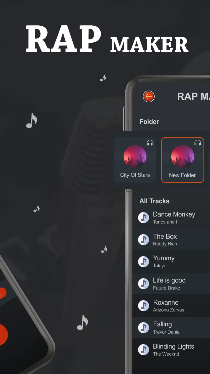
Task: Open the New Folder card
Action: [183, 160]
